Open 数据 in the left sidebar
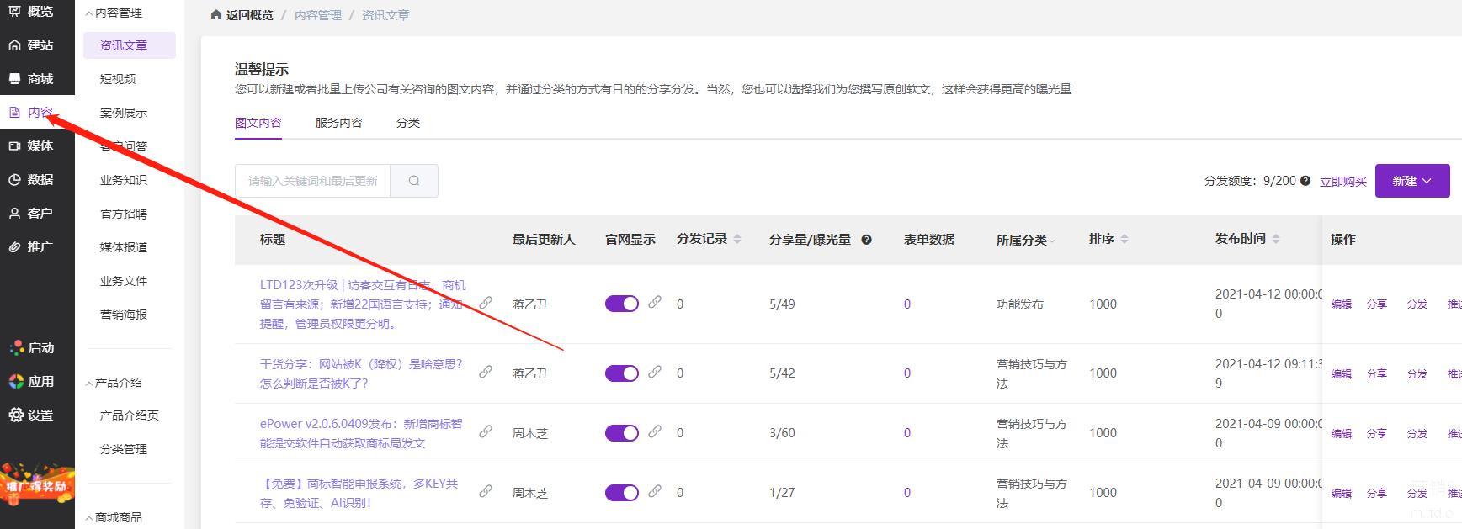This screenshot has width=1462, height=529. click(30, 179)
